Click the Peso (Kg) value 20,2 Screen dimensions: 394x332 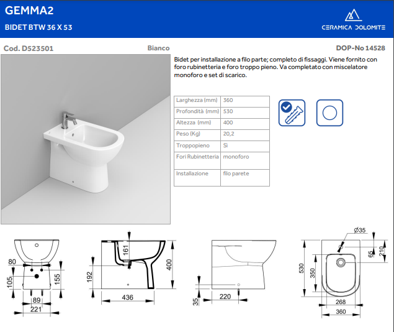(x=229, y=134)
